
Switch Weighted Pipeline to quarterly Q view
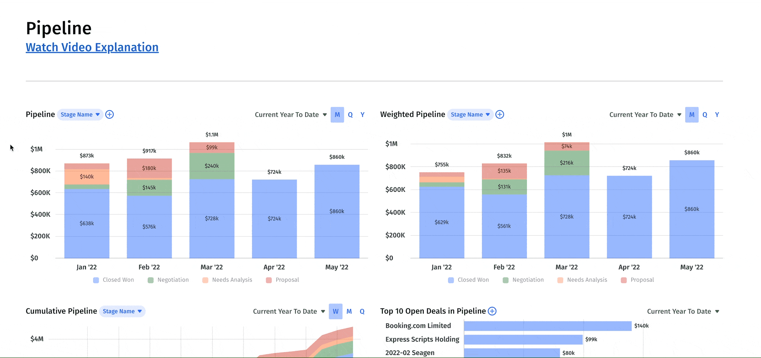(x=705, y=115)
